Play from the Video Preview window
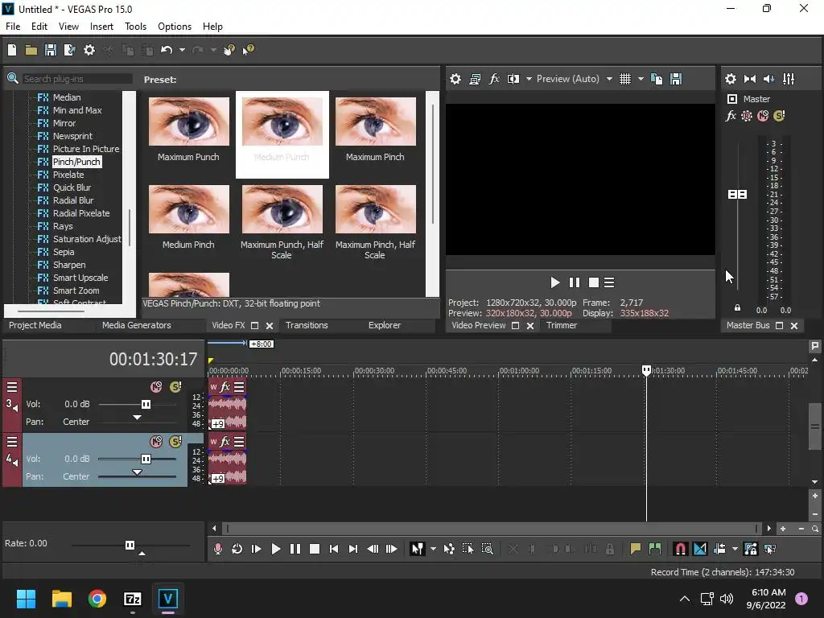824x618 pixels. 555,282
